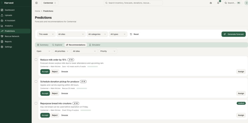The height and width of the screenshot is (123, 248).
Task: Toggle the sidebar panel icon
Action: click(37, 3)
